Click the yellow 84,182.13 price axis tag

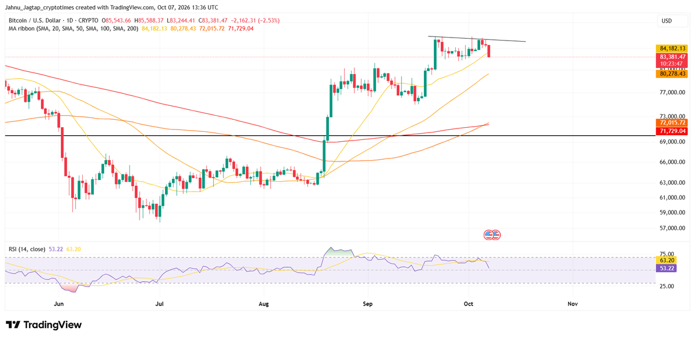pyautogui.click(x=672, y=48)
